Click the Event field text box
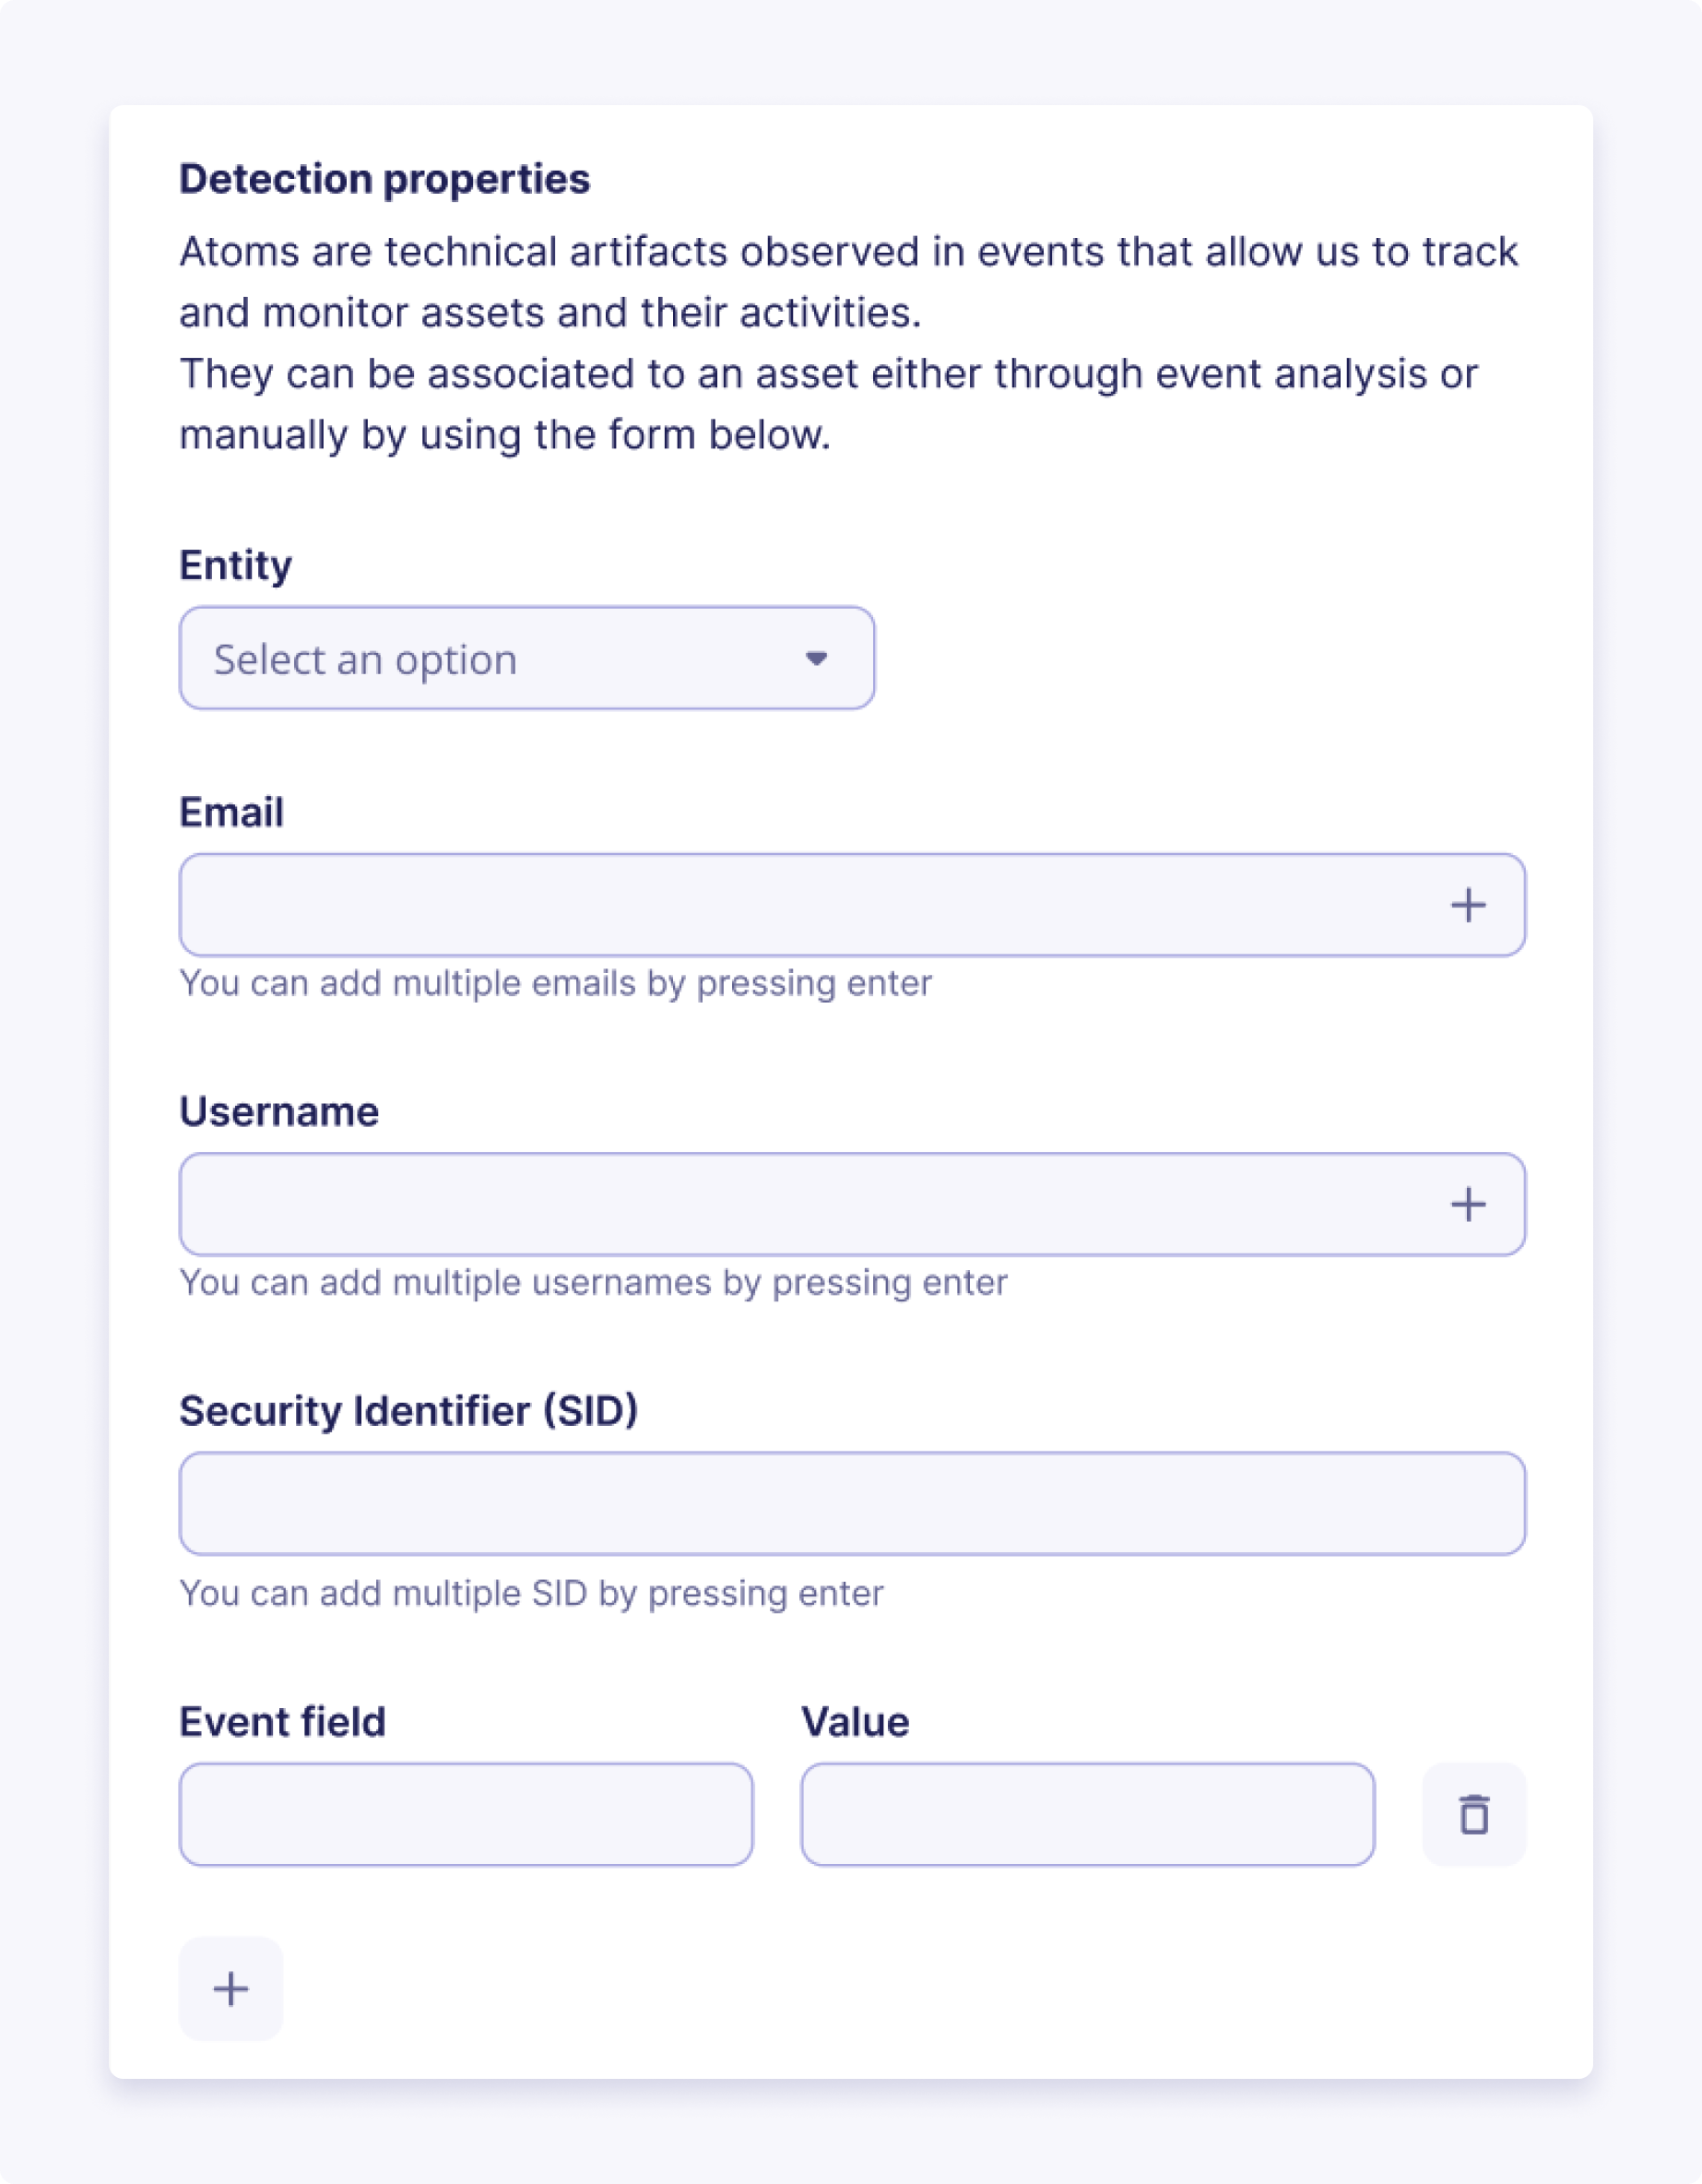Image resolution: width=1702 pixels, height=2184 pixels. (x=466, y=1814)
